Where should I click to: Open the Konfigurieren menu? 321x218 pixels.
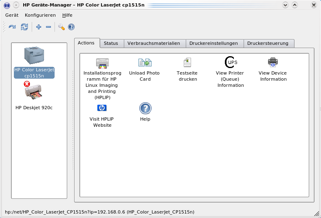coord(40,15)
